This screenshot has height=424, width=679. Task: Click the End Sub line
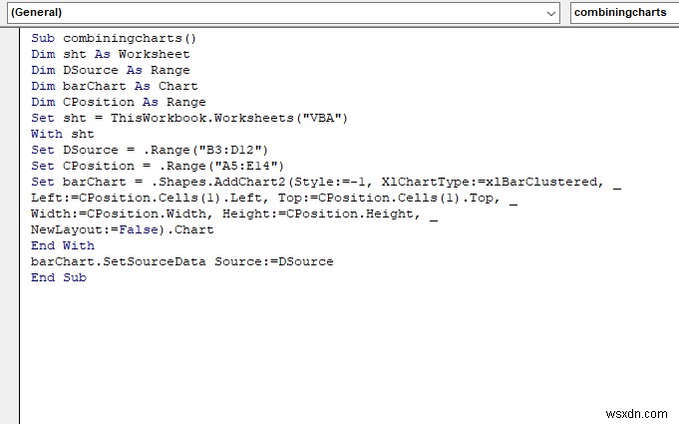tap(58, 277)
